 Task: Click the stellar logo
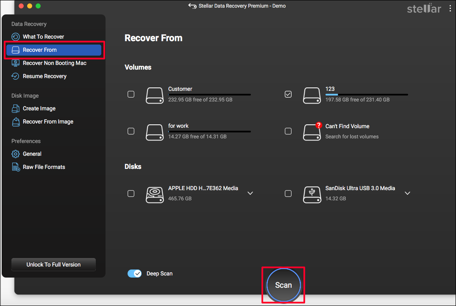pyautogui.click(x=424, y=8)
